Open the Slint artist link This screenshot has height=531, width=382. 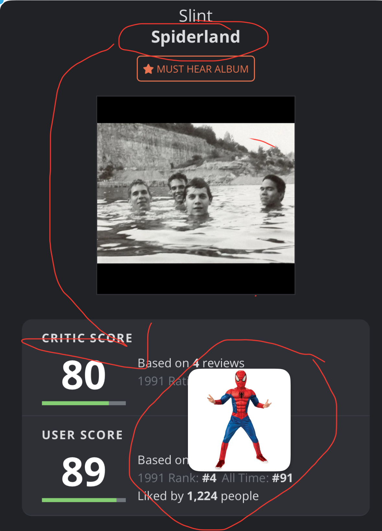196,16
